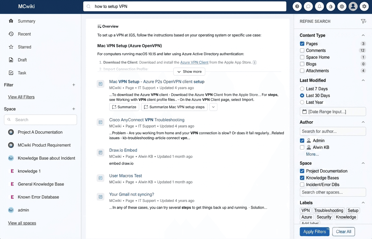
Task: Open the General Knowledge Base space
Action: tap(41, 184)
